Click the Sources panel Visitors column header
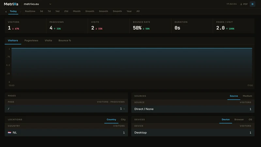The image size is (261, 147). point(245,102)
